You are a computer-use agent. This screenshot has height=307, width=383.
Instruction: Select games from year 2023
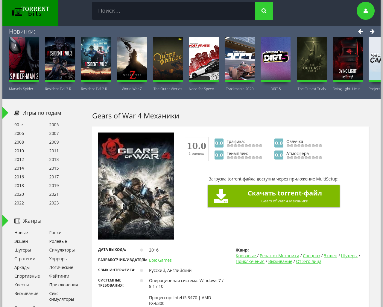(x=54, y=203)
